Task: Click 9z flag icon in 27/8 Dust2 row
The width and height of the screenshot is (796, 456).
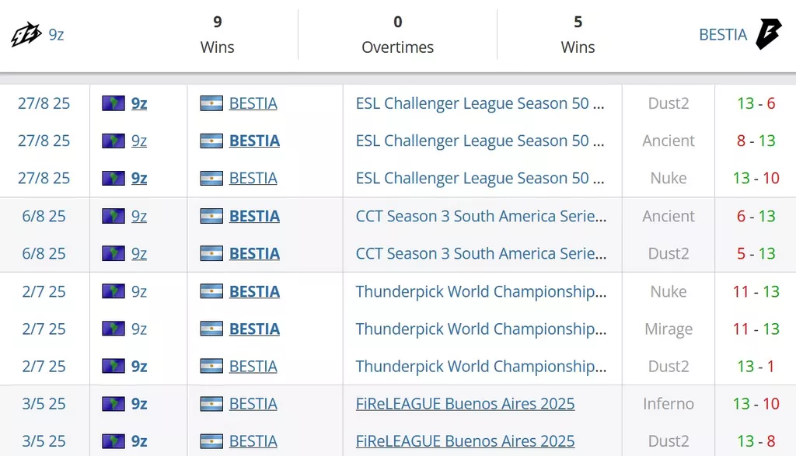Action: pyautogui.click(x=113, y=103)
